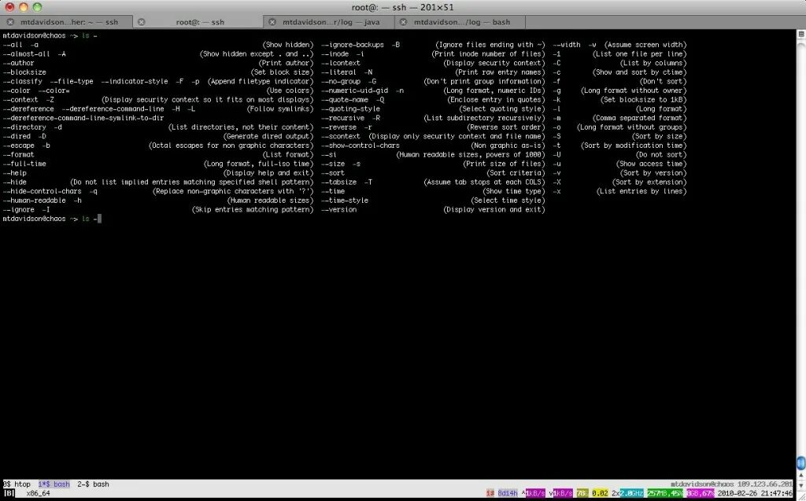Click the '8GB,67%' disk usage indicator

[x=700, y=493]
